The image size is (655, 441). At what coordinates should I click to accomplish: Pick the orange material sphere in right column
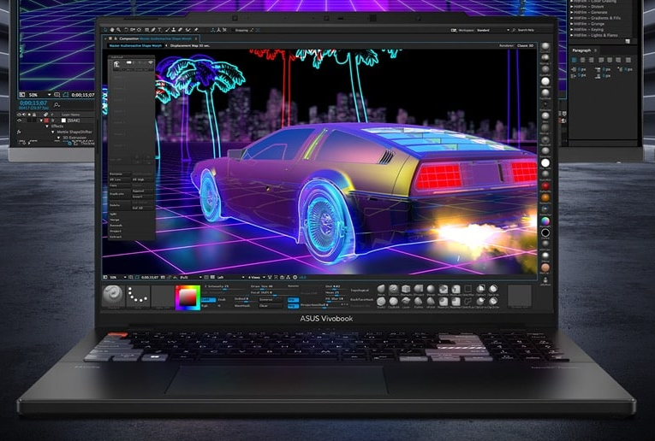tap(545, 197)
